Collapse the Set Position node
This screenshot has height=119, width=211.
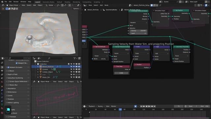[174, 10]
